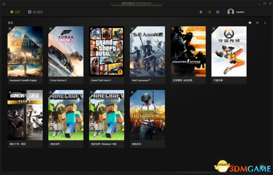The width and height of the screenshot is (273, 175).
Task: Click the Rainbow Six Siege cover
Action: (x=25, y=115)
